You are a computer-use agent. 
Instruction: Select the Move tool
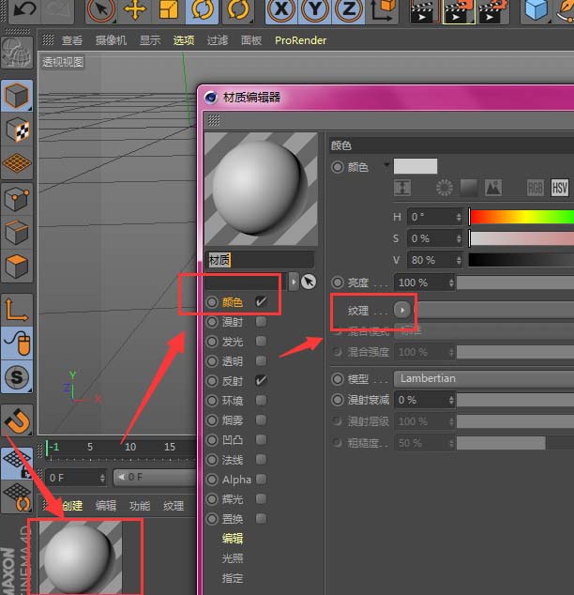coord(135,10)
